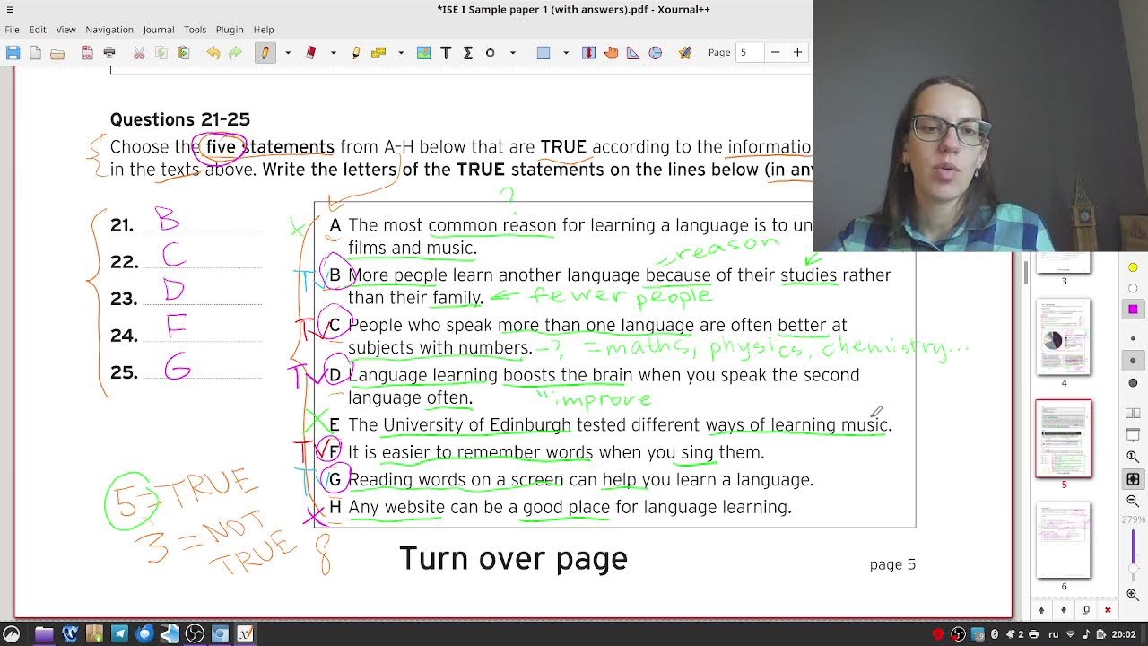
Task: Click the Page number field
Action: click(x=750, y=53)
